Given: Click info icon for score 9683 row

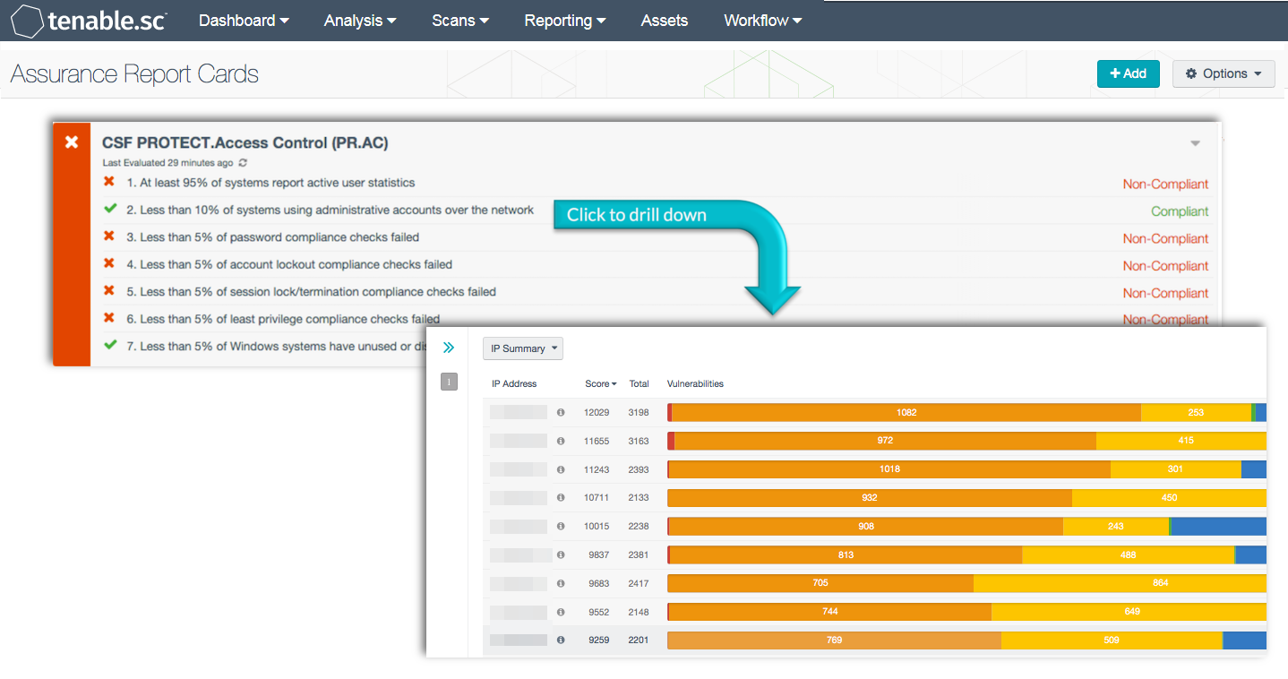Looking at the screenshot, I should coord(561,583).
